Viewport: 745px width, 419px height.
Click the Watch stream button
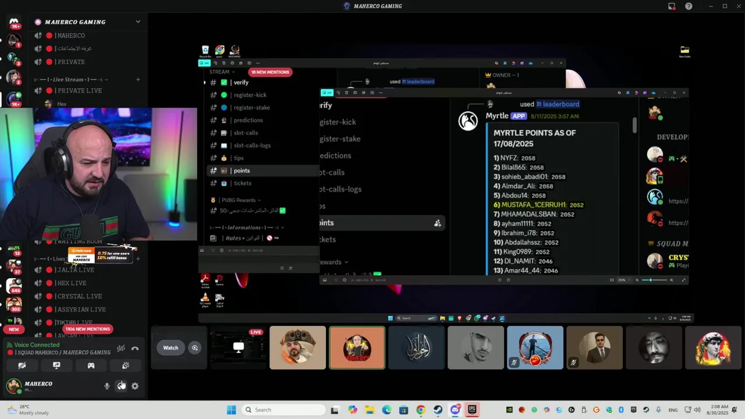(171, 348)
